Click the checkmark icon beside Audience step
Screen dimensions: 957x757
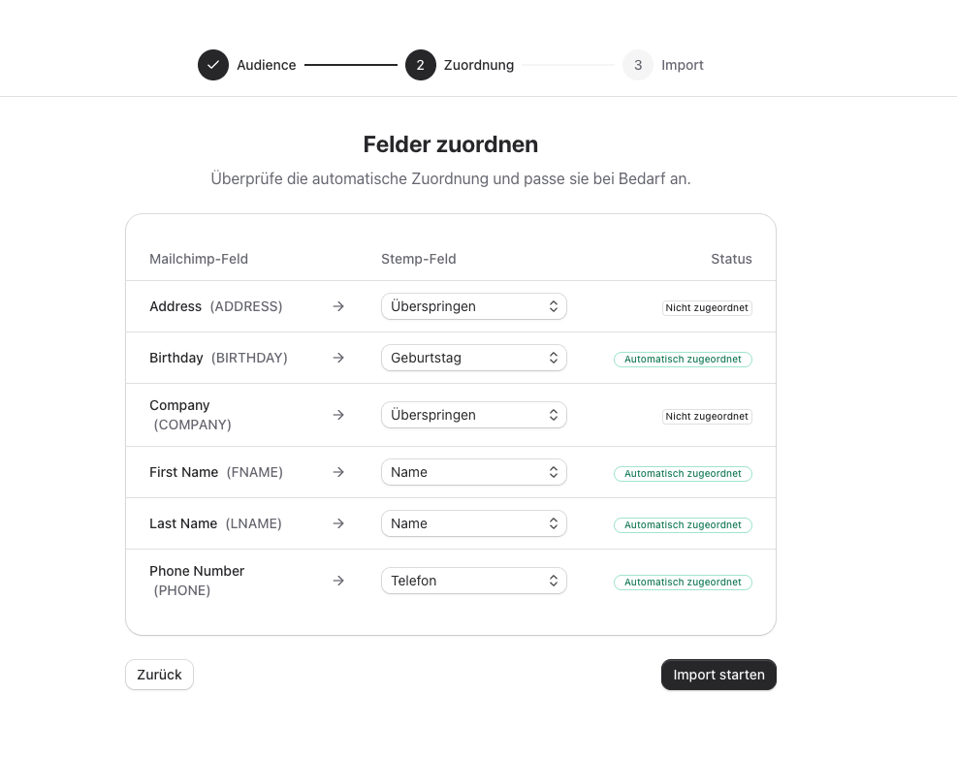[x=213, y=65]
